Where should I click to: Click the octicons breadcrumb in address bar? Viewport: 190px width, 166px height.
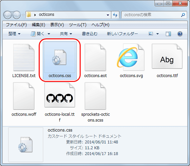[x=46, y=15]
